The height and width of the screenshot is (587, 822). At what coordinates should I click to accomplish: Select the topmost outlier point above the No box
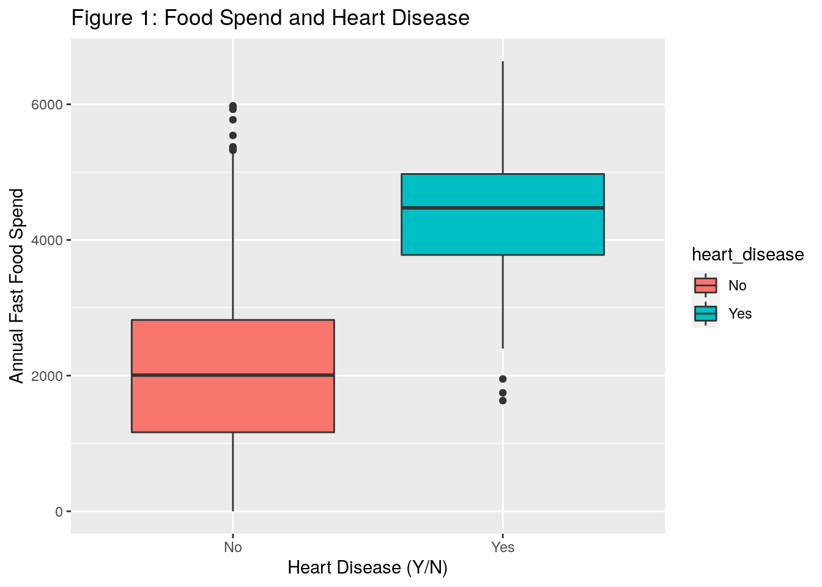233,106
